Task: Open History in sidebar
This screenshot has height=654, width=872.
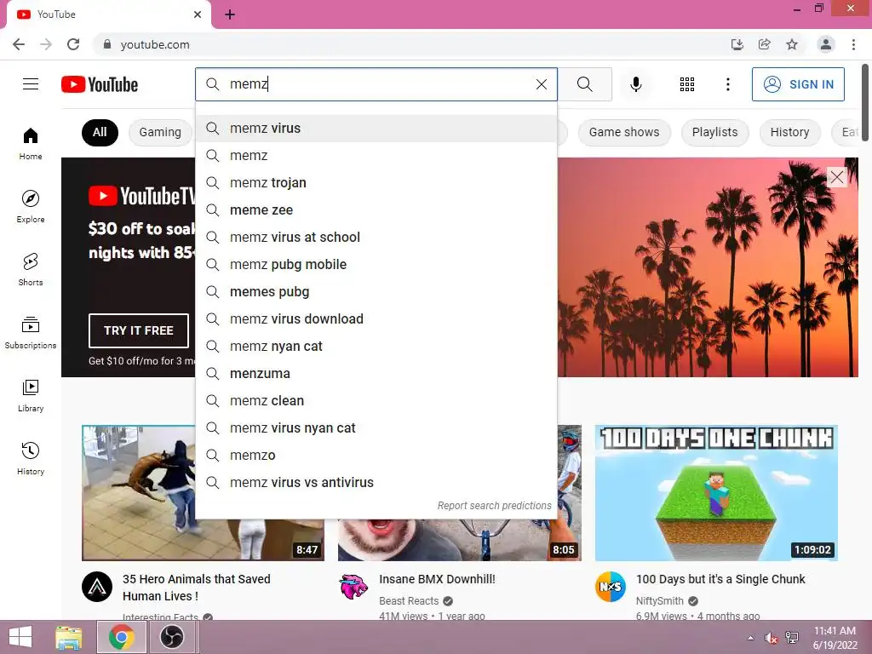Action: pos(31,459)
